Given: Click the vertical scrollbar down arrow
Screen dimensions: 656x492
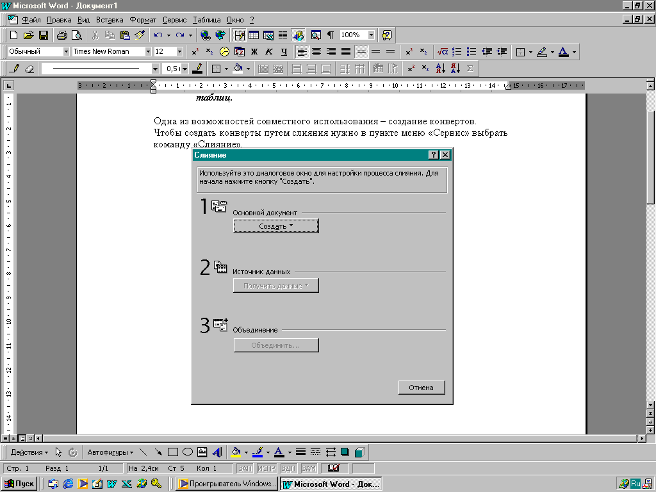Looking at the screenshot, I should tap(650, 405).
